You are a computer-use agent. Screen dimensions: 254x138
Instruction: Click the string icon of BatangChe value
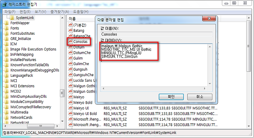pos(70,36)
